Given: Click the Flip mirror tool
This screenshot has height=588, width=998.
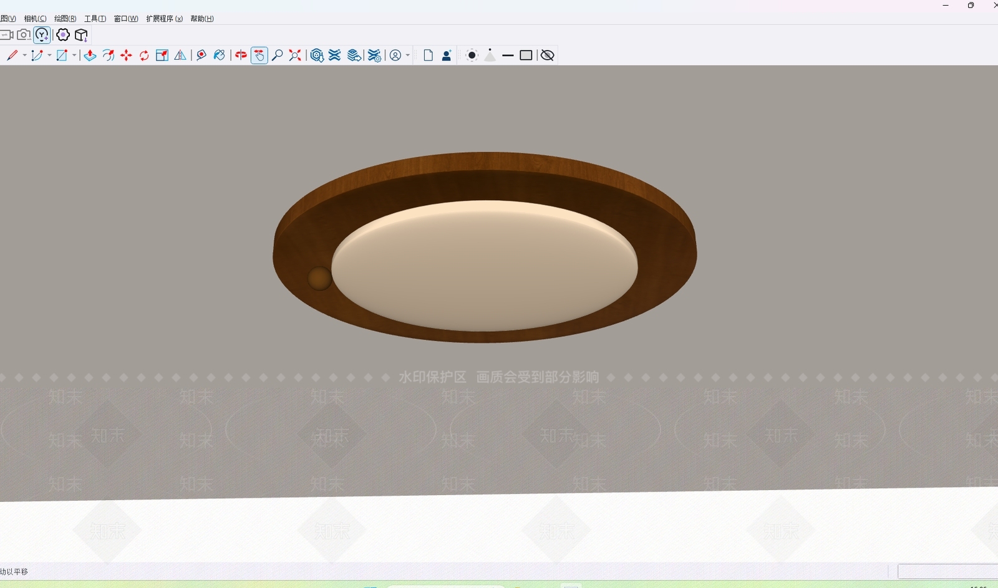Looking at the screenshot, I should [x=180, y=55].
